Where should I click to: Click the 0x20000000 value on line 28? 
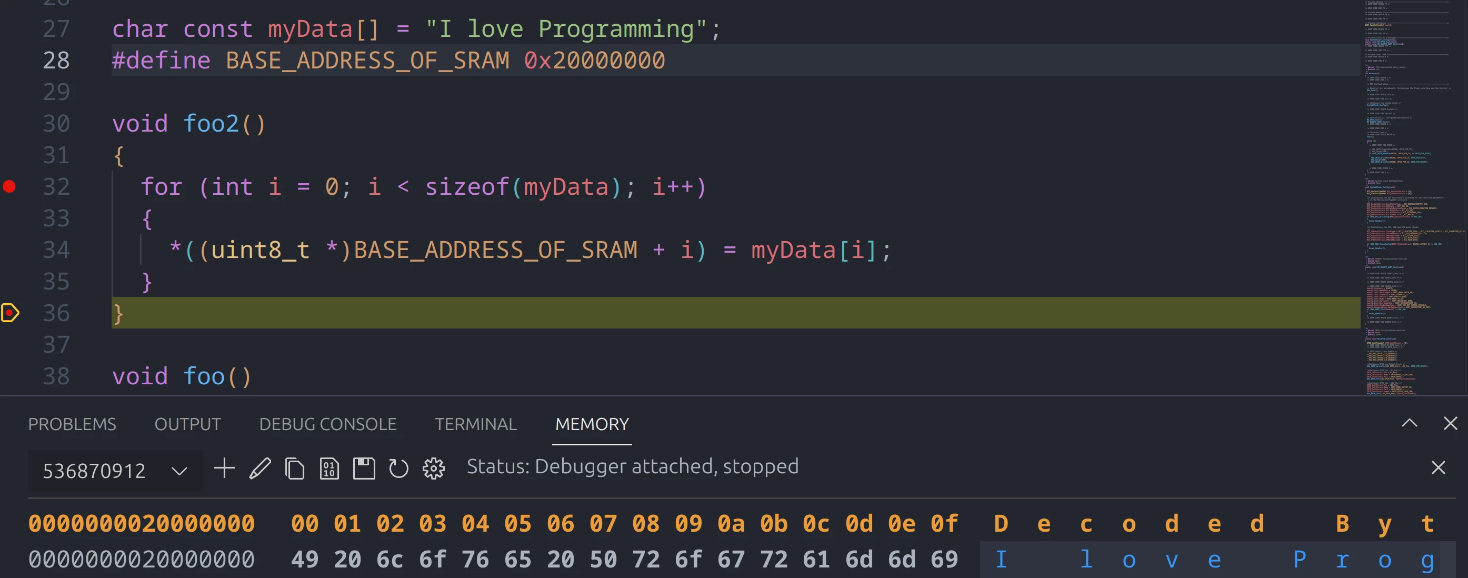coord(594,61)
